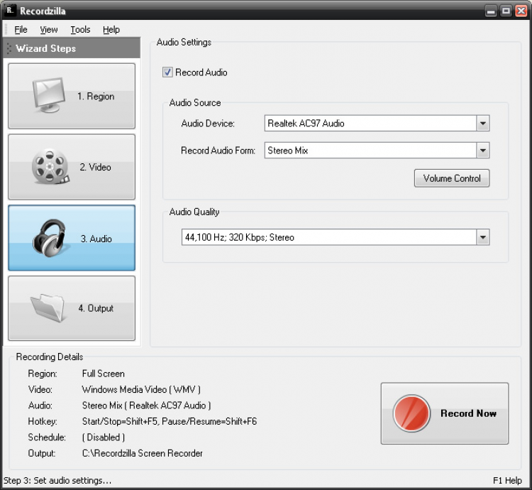
Task: Expand the Record Audio Form dropdown arrow
Action: 482,151
